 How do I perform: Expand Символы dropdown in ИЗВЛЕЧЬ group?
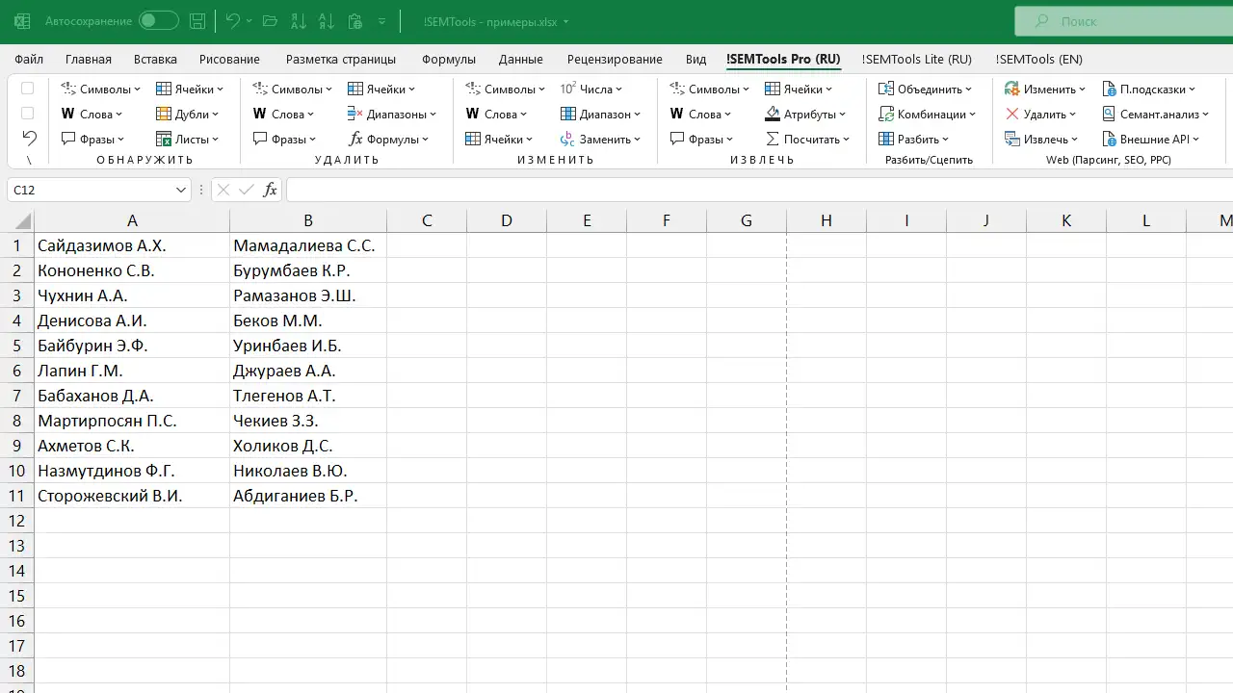[x=709, y=89]
